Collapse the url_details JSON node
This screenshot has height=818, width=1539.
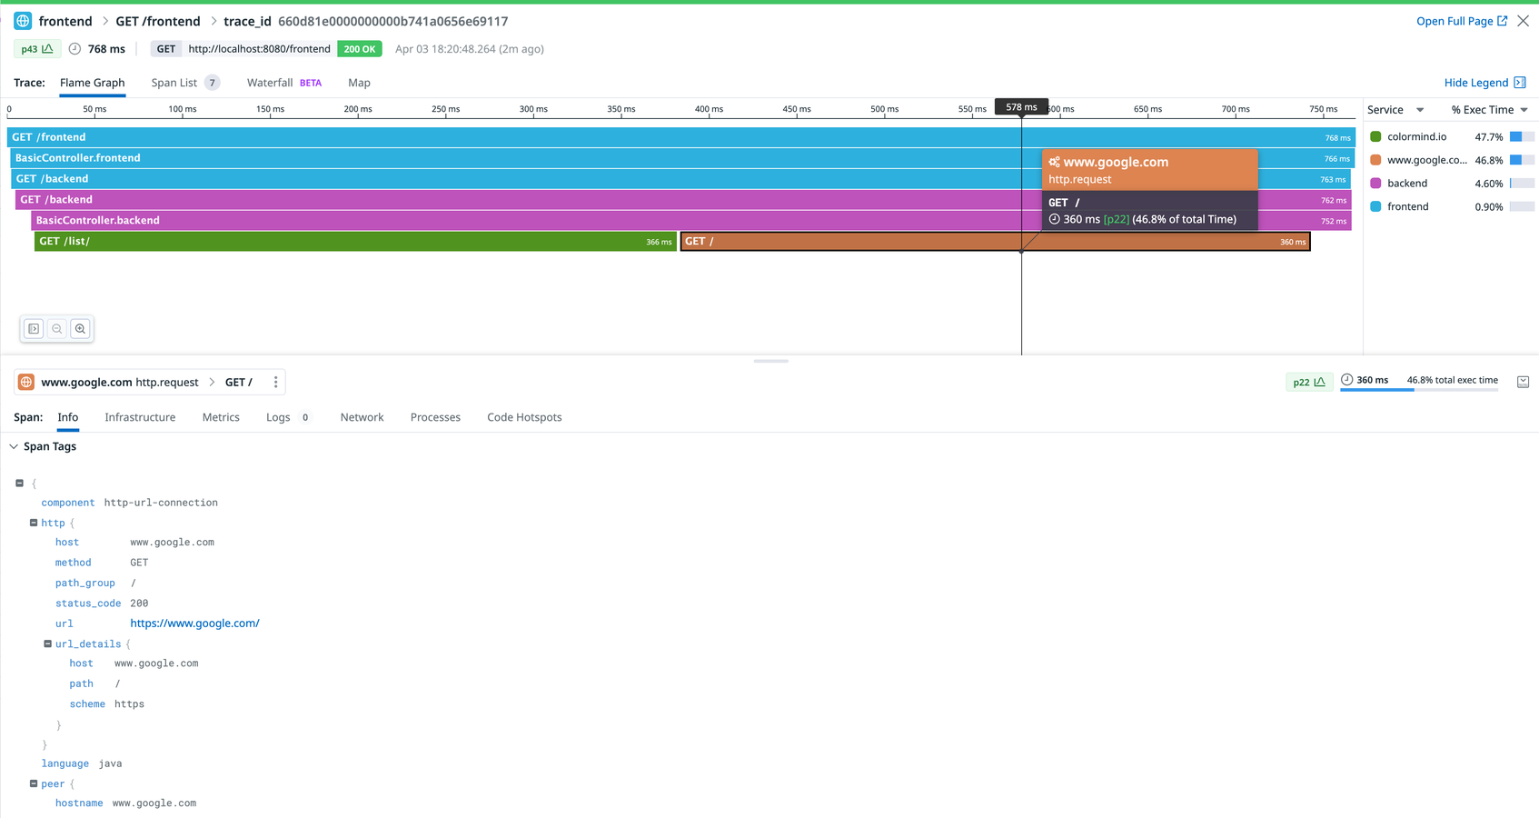click(48, 643)
